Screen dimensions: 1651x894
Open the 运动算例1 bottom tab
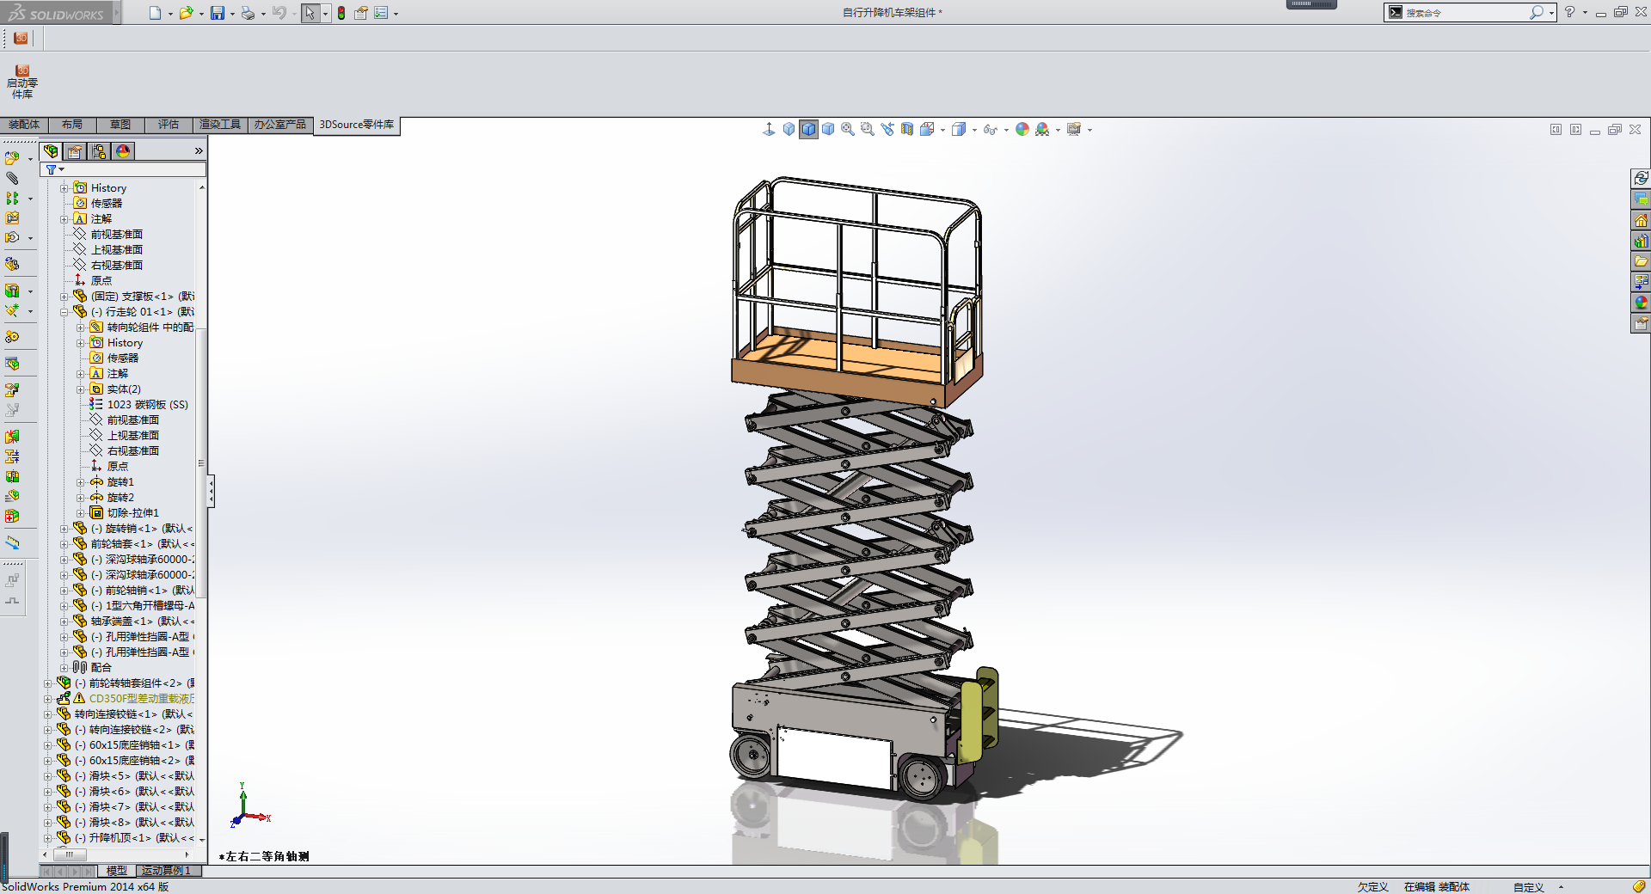(x=167, y=871)
